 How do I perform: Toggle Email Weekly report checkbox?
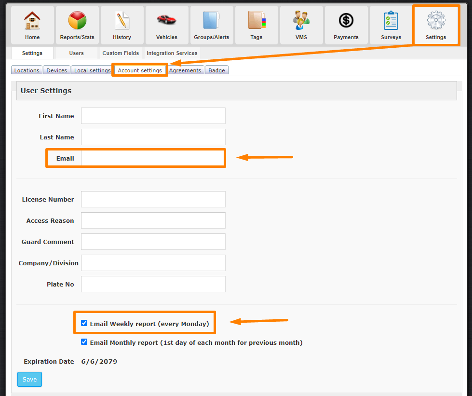pos(84,323)
